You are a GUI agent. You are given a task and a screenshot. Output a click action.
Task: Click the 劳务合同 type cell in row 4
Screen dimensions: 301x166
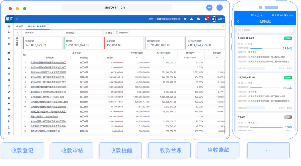[x=84, y=77]
